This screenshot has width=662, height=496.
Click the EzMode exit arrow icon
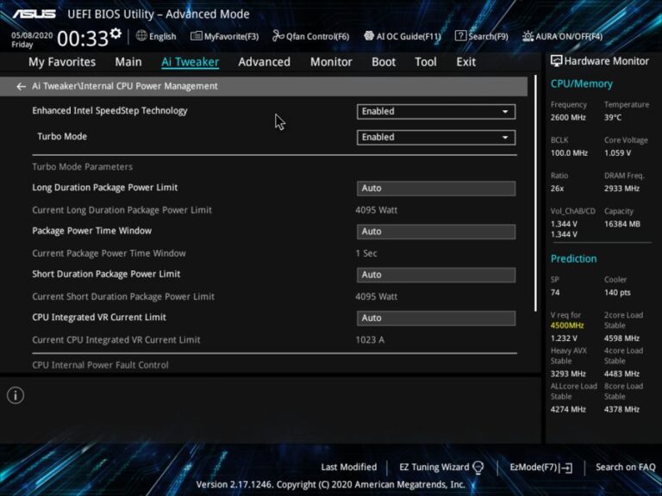tap(566, 468)
